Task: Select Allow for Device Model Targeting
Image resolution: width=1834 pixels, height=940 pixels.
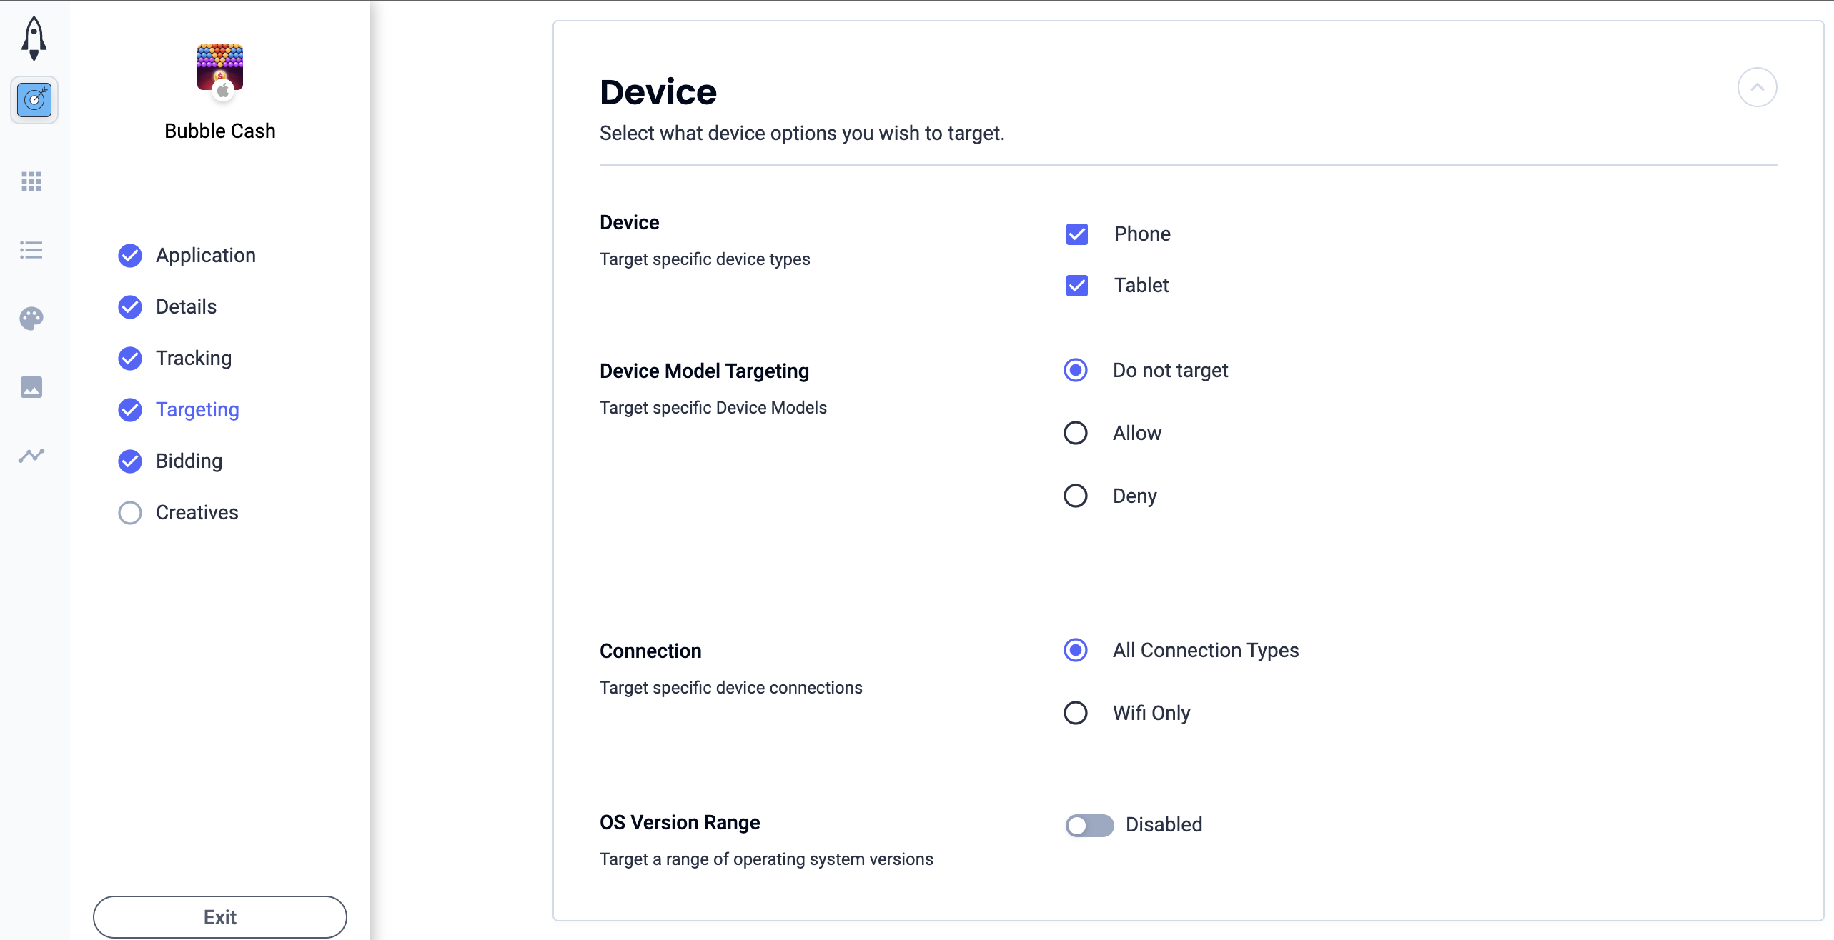Action: click(x=1076, y=433)
